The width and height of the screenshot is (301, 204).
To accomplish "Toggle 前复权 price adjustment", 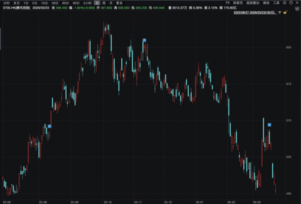I will coord(238,3).
